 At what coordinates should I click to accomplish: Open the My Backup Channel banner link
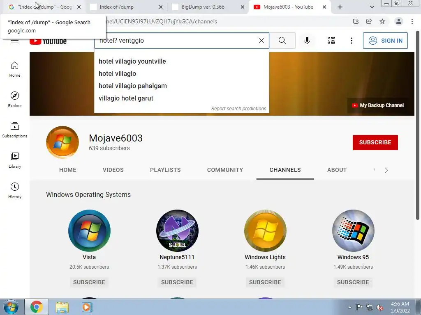coord(378,105)
